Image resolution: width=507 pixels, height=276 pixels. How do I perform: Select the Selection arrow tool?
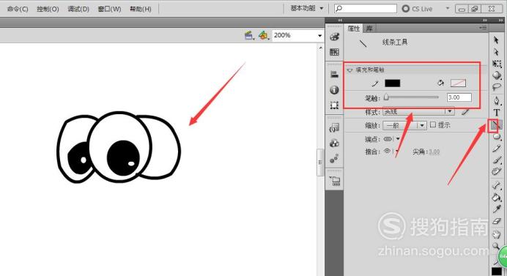click(x=496, y=40)
